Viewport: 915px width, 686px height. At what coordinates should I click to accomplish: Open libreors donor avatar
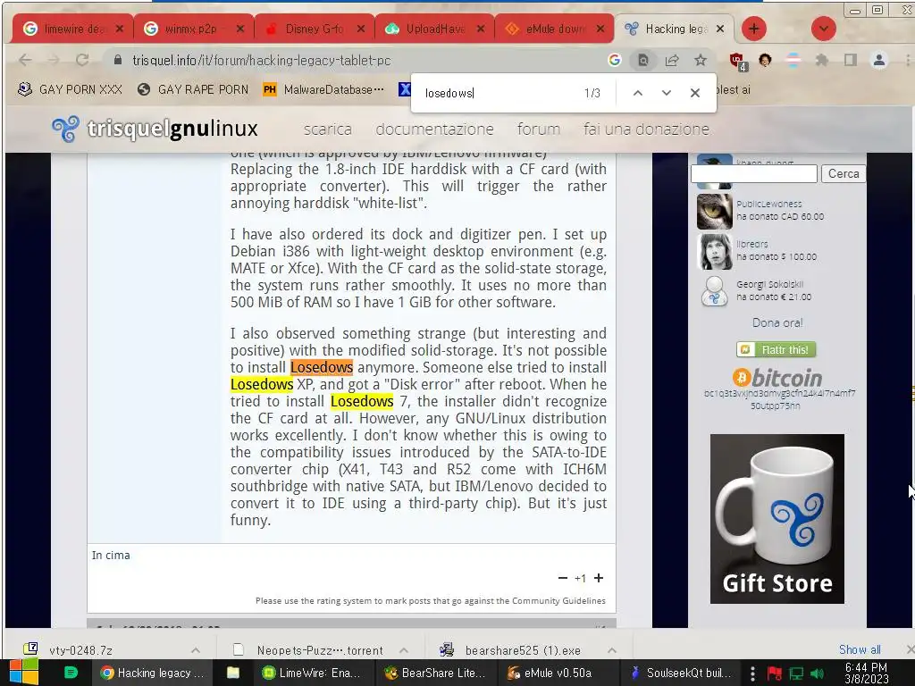pos(714,251)
